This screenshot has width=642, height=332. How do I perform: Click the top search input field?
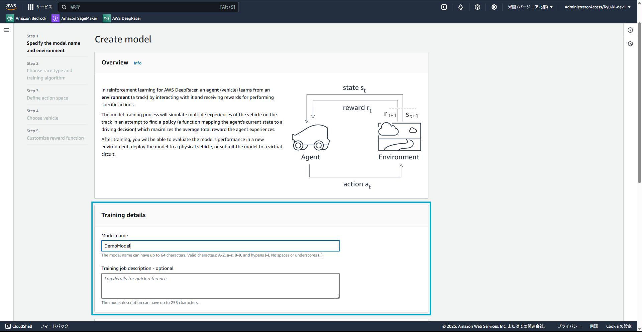[148, 7]
